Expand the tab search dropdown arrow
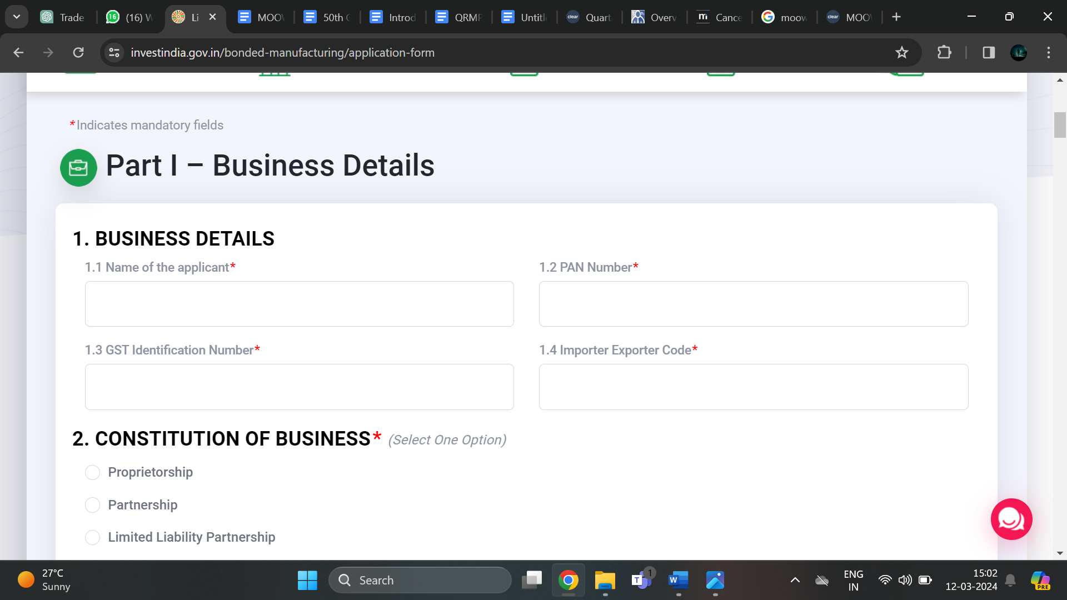Screen dimensions: 1067x600 tap(17, 17)
